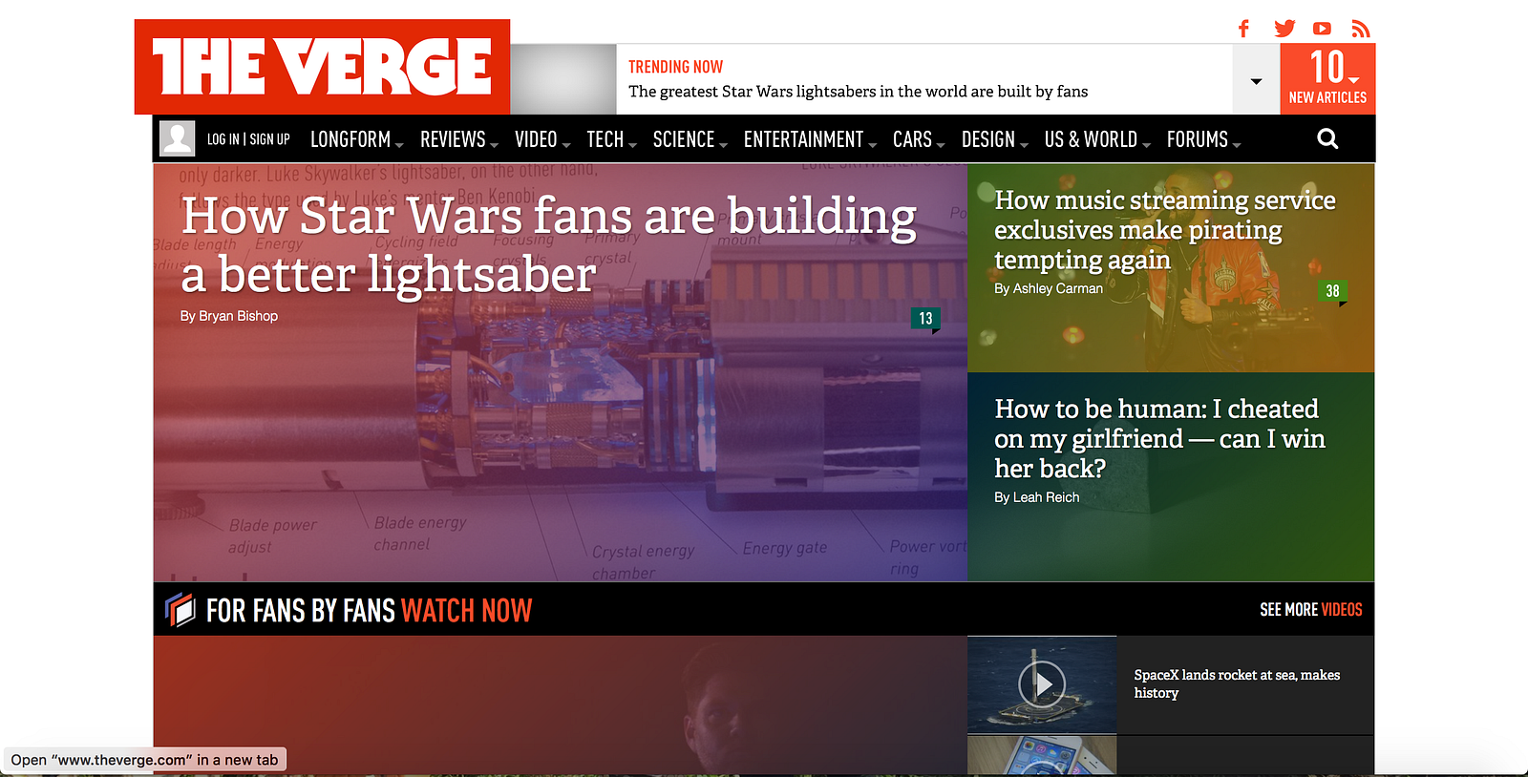This screenshot has width=1528, height=777.
Task: Expand the Reviews menu
Action: tap(458, 139)
